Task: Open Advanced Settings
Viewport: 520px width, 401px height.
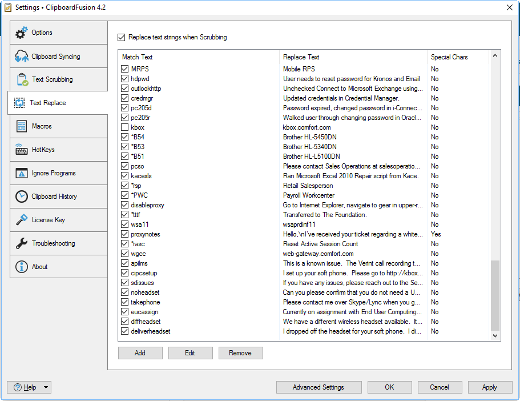Action: click(x=319, y=387)
